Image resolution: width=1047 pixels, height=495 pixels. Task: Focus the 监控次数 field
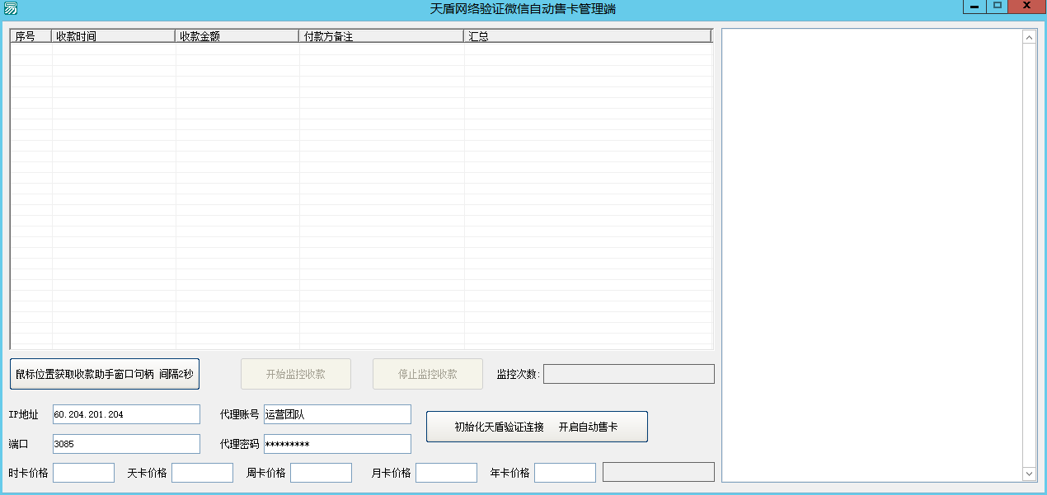pos(629,374)
